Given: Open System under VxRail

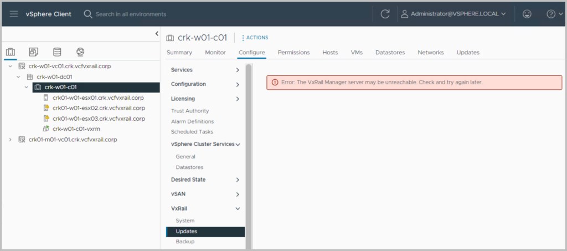Looking at the screenshot, I should [x=185, y=221].
